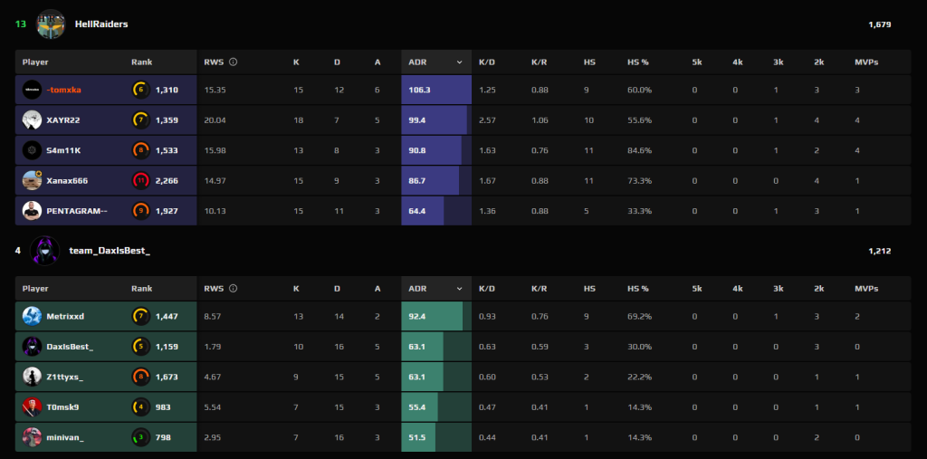Click the level 11 rank badge for Xanax666

140,180
